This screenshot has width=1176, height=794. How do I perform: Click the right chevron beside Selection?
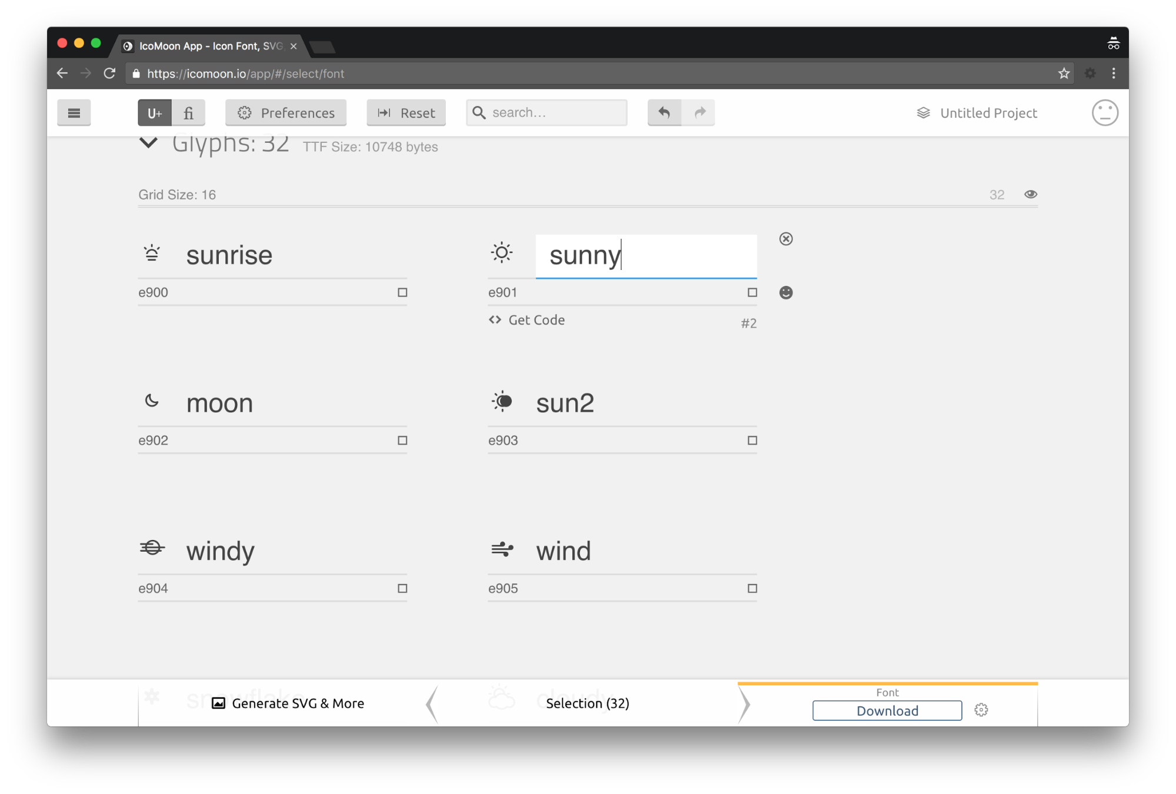[x=744, y=703]
